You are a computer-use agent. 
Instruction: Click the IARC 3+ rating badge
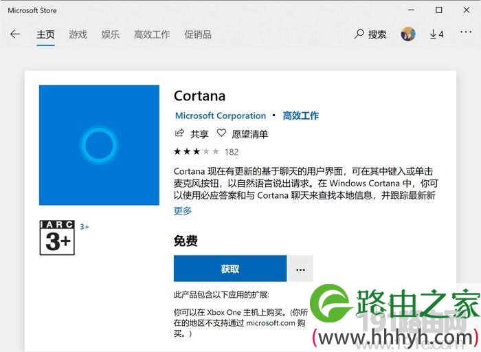(x=57, y=237)
